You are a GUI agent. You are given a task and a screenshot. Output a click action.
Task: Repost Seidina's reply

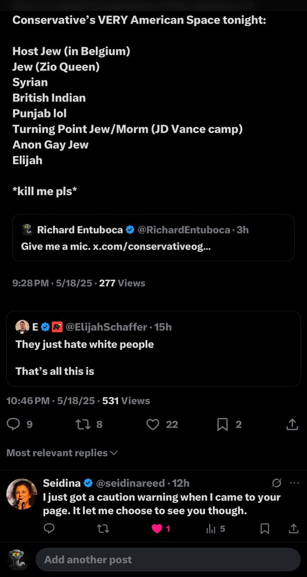click(103, 529)
